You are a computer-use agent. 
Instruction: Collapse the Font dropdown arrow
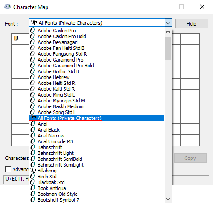point(168,23)
